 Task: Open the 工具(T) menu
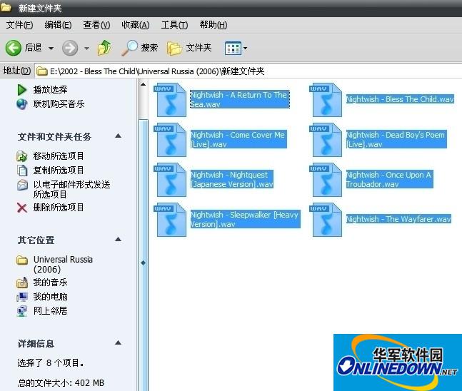[x=174, y=25]
